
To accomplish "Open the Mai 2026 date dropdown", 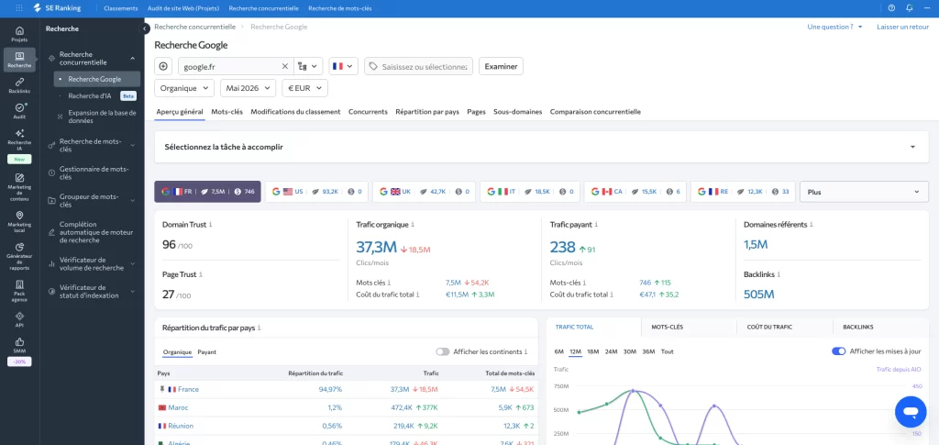I will click(x=248, y=88).
